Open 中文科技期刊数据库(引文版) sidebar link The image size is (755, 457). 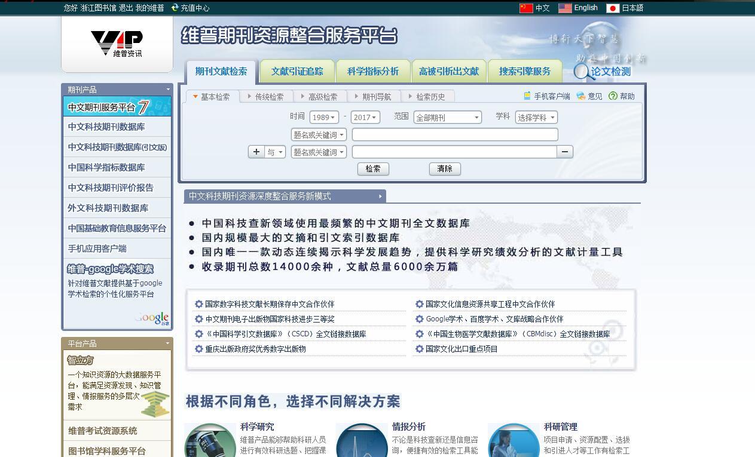117,147
